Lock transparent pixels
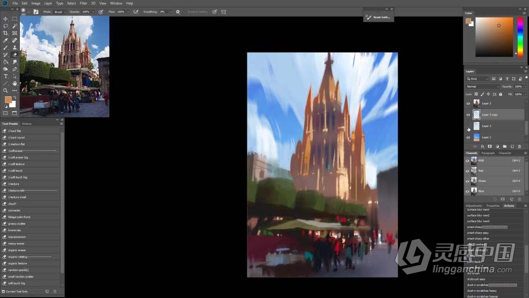The height and width of the screenshot is (298, 529). click(x=476, y=94)
